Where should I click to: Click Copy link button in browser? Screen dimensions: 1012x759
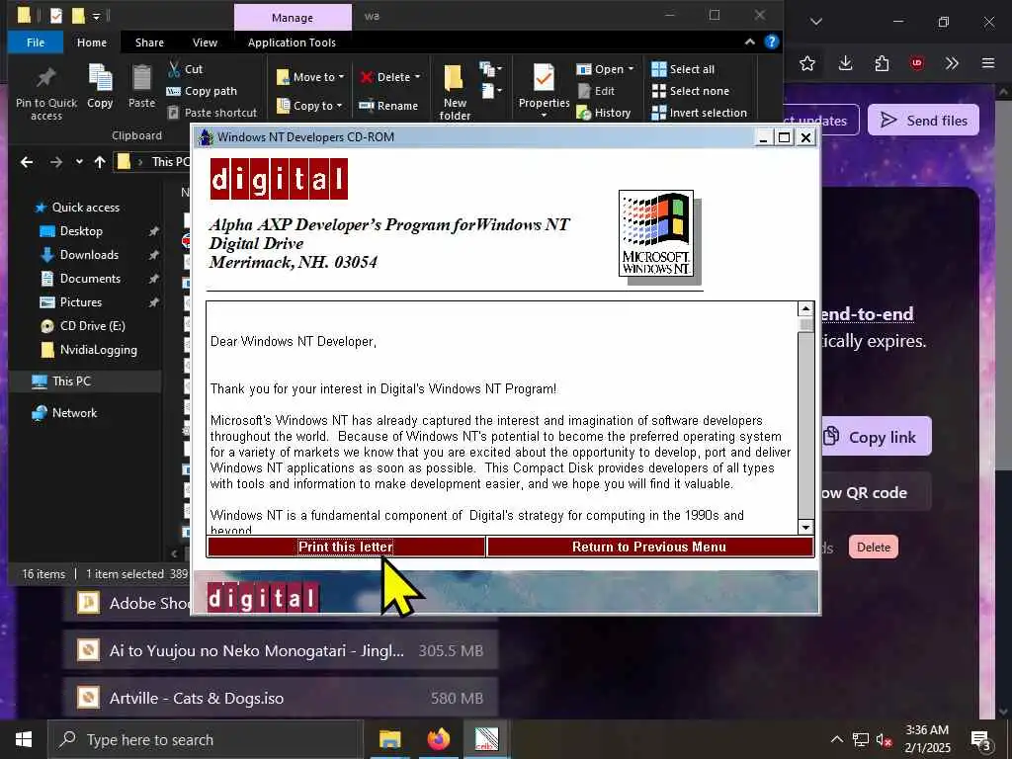878,437
